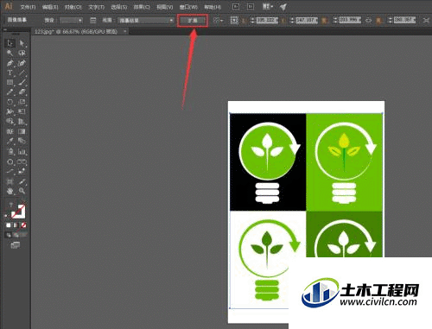
Task: Swap fill and stroke colors arrow
Action: [23, 203]
